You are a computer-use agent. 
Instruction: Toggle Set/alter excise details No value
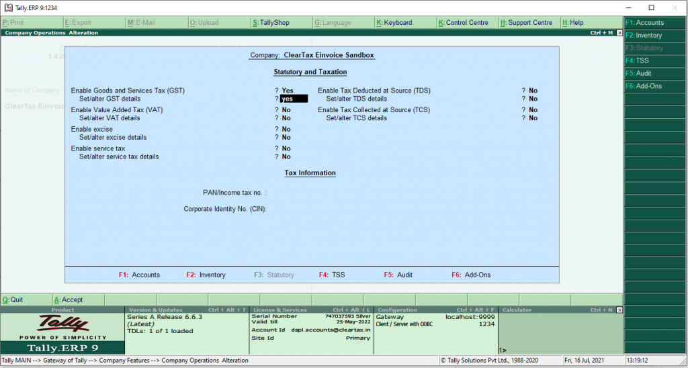(x=286, y=138)
